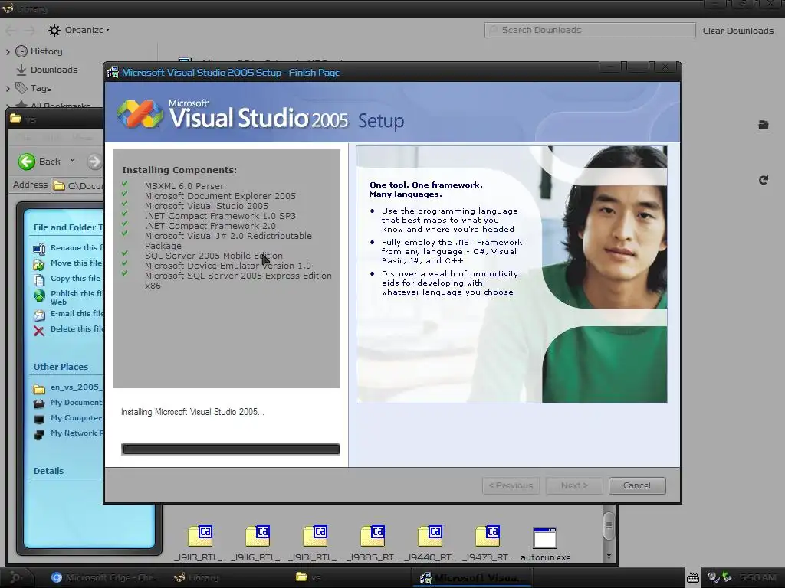Screen dimensions: 785x588
Task: Click the setup icon in the dialog title bar
Action: coord(113,72)
